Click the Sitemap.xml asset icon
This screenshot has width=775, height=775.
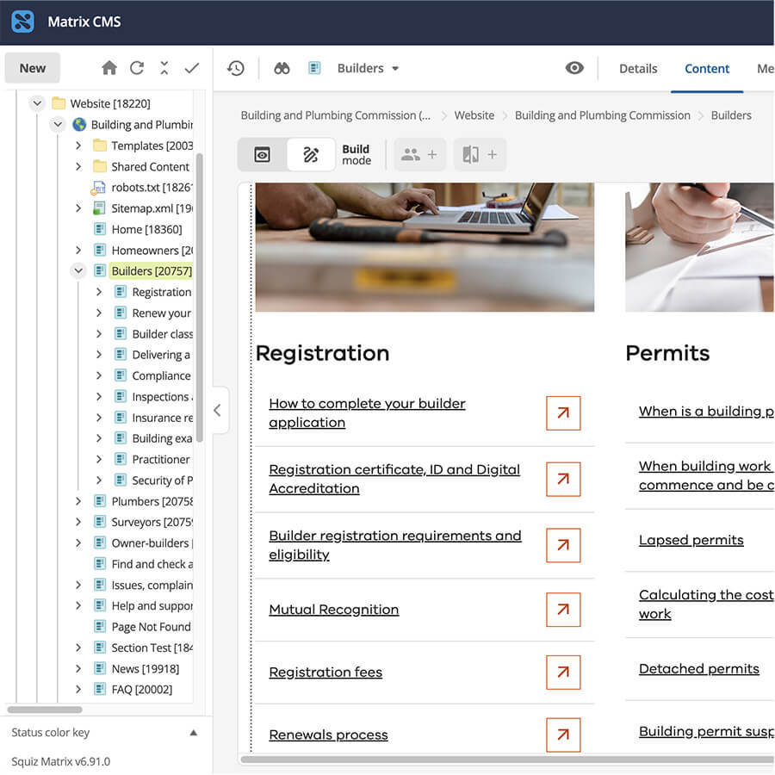tap(99, 208)
